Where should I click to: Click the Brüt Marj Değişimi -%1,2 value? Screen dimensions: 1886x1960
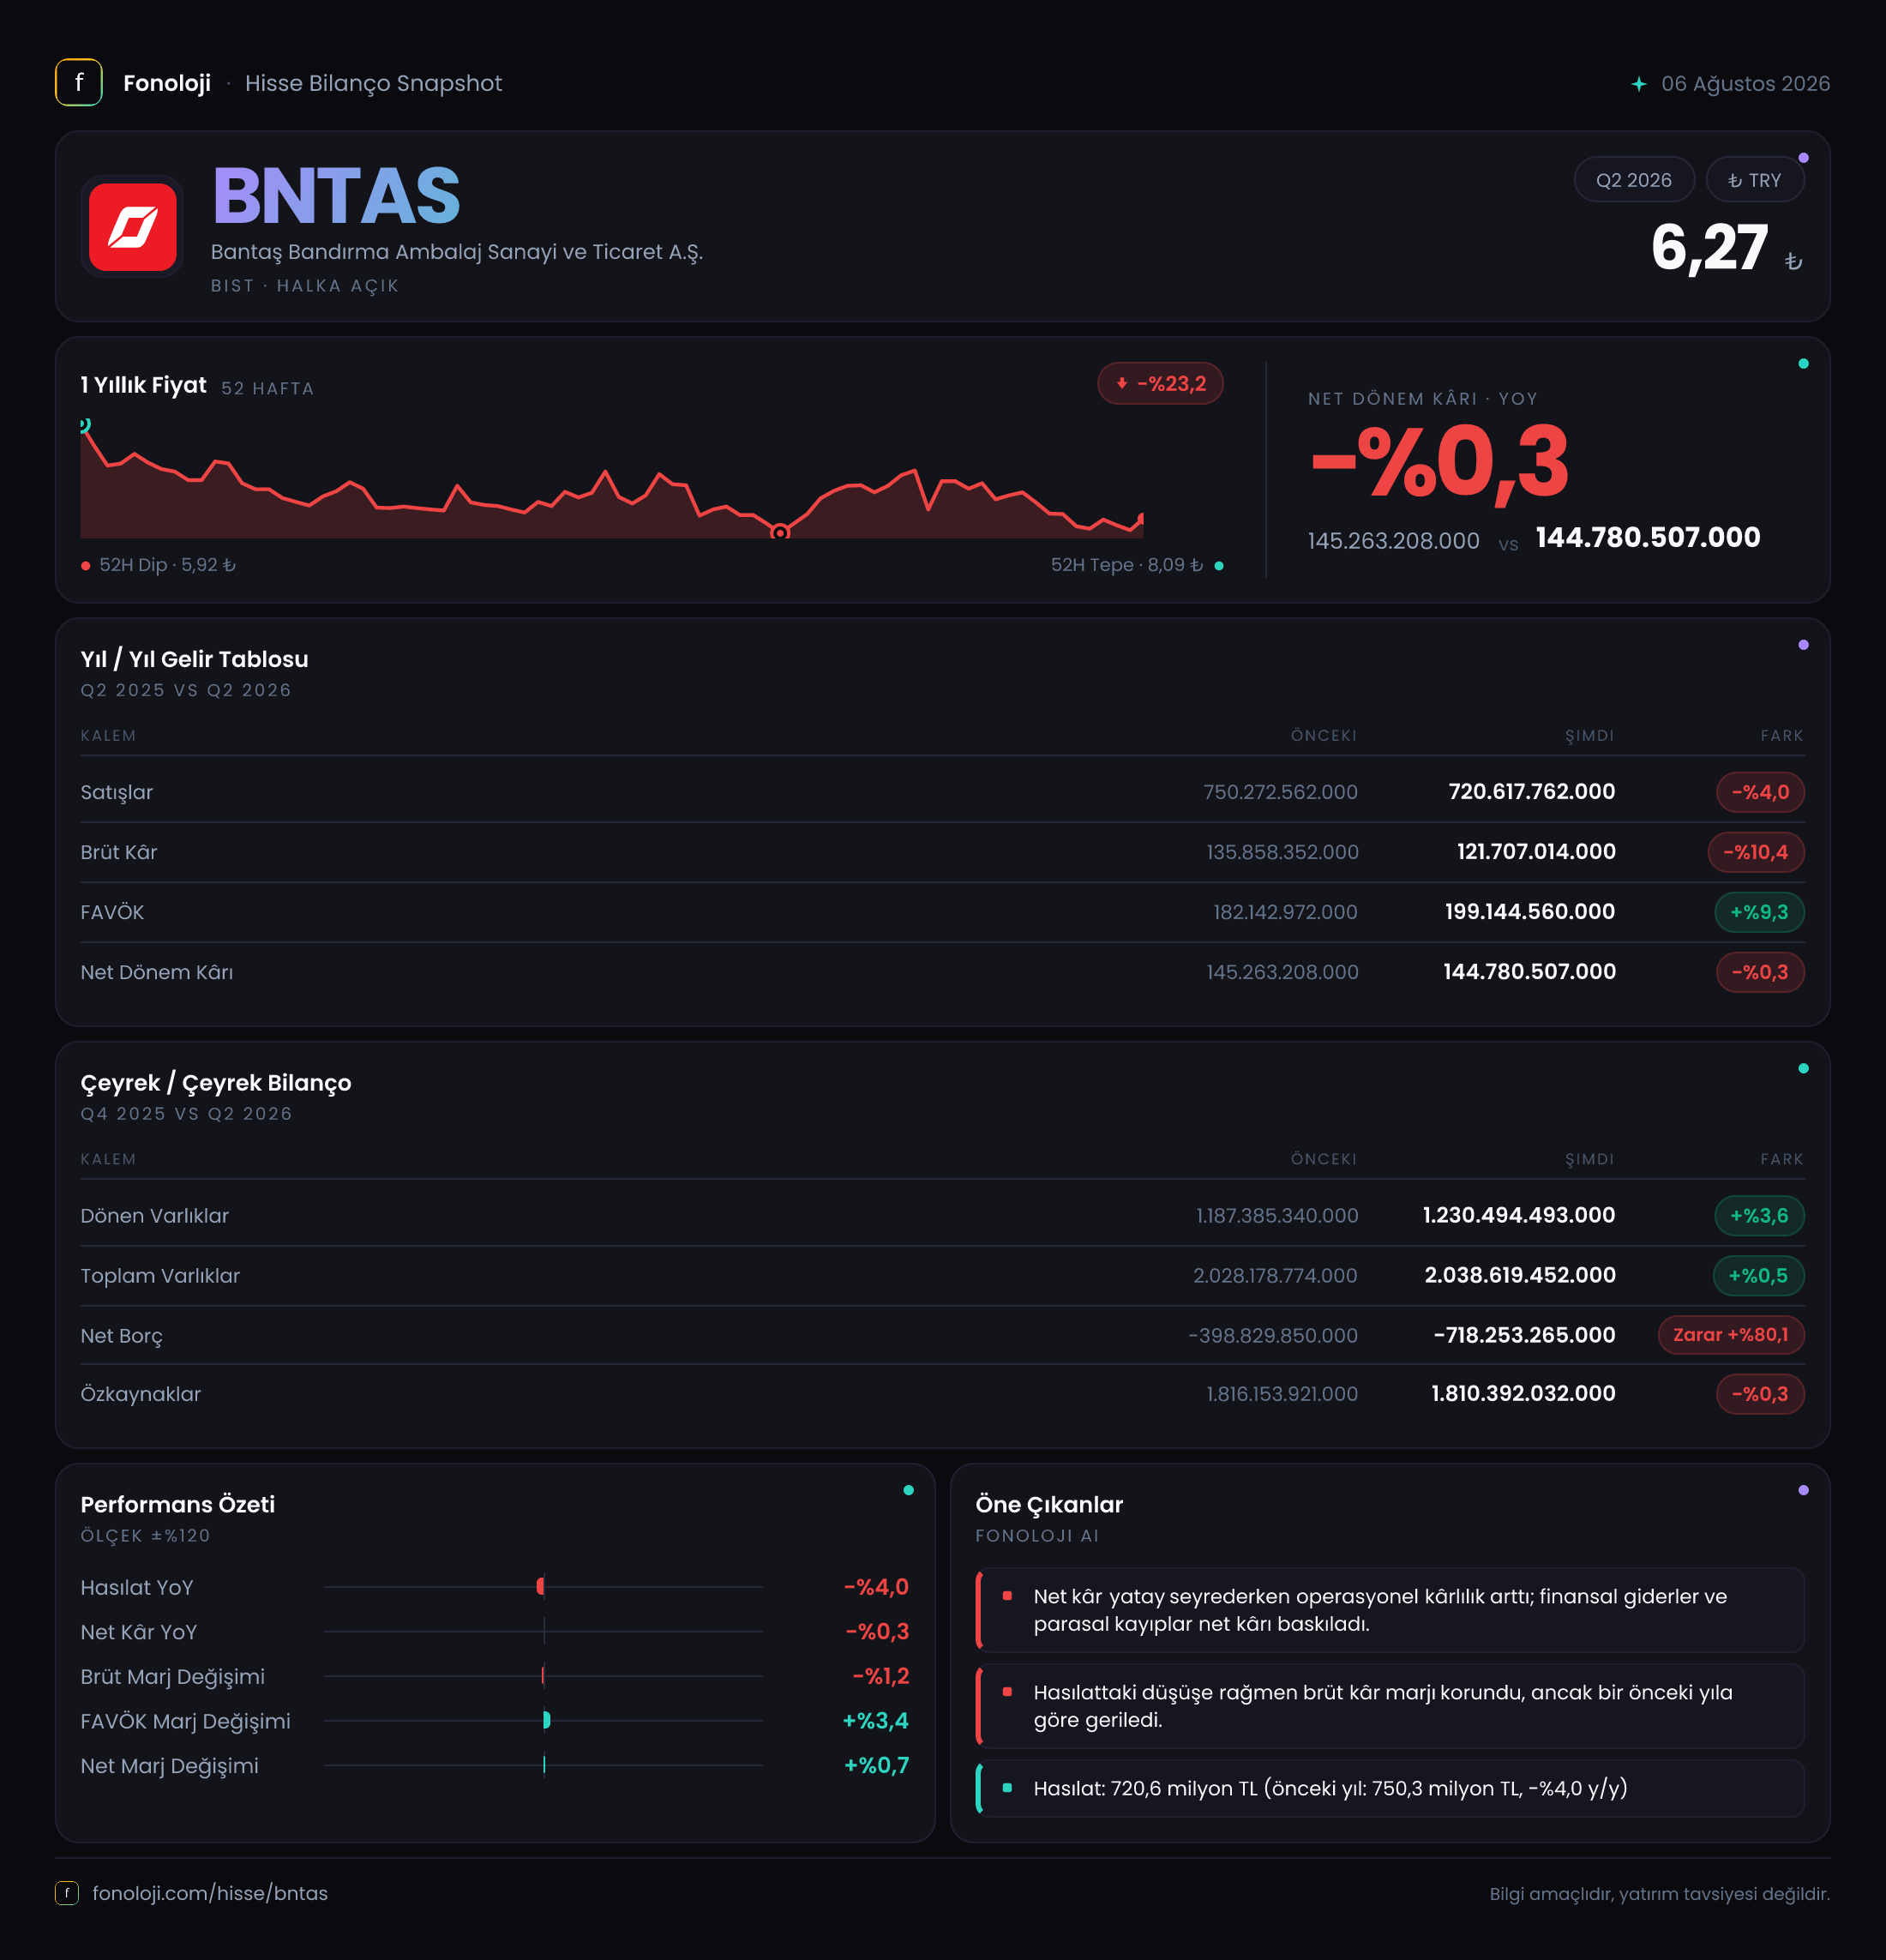click(x=880, y=1676)
